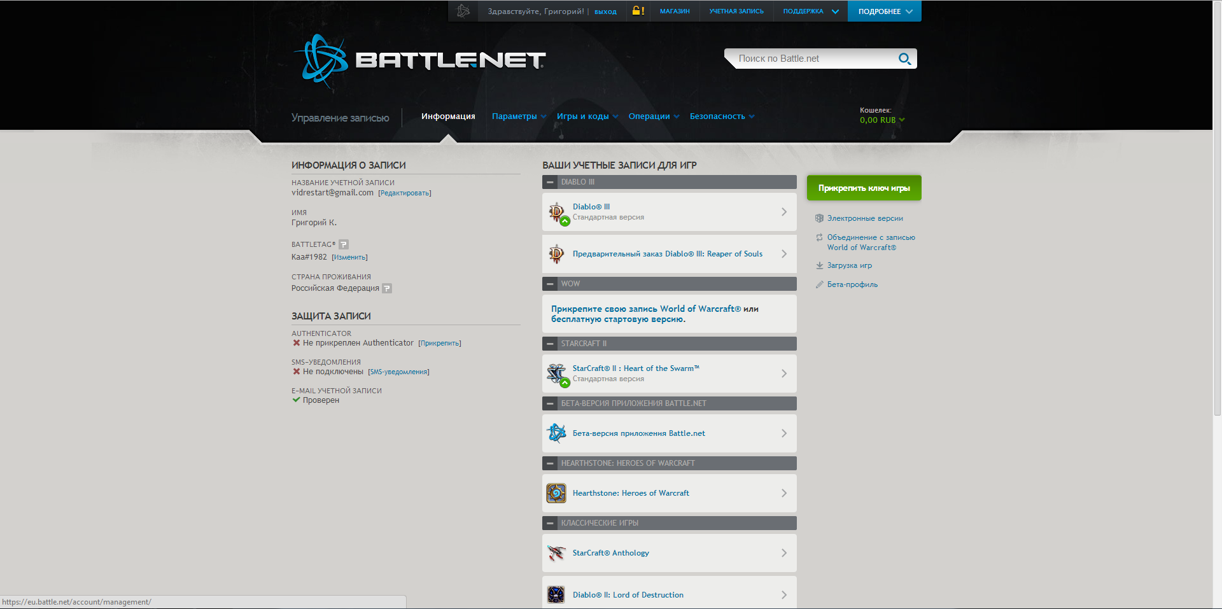Select the Информация tab
1222x609 pixels.
(x=448, y=116)
